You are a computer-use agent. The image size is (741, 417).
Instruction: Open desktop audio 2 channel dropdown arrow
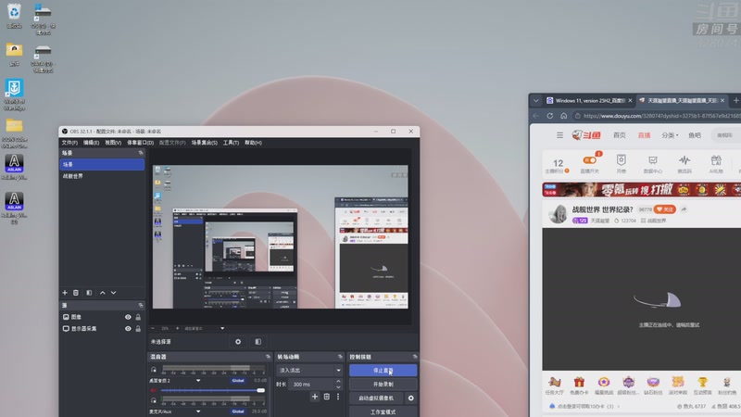198,380
